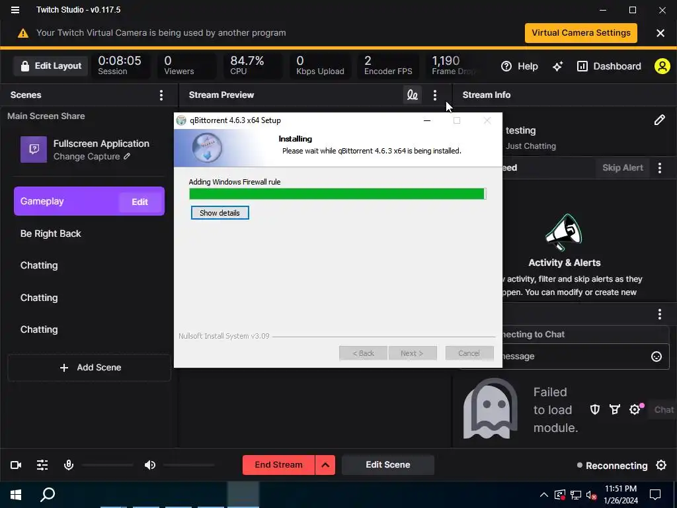Open chat settings gear with pink dot
Viewport: 677px width, 508px height.
coord(635,409)
